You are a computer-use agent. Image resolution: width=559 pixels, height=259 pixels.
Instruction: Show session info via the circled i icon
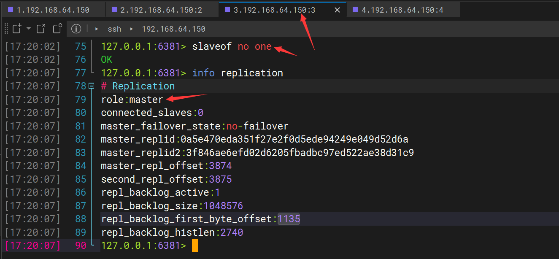point(76,29)
